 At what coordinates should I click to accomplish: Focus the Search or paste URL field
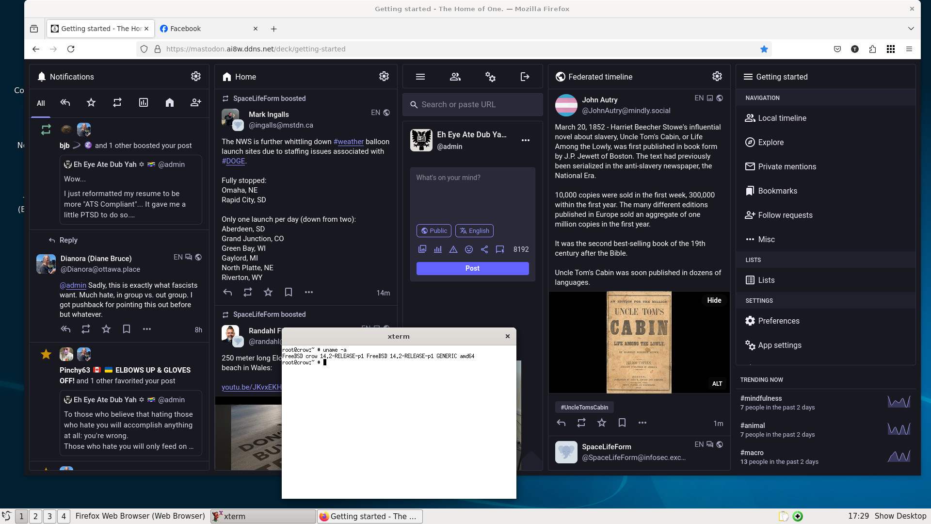click(x=473, y=104)
